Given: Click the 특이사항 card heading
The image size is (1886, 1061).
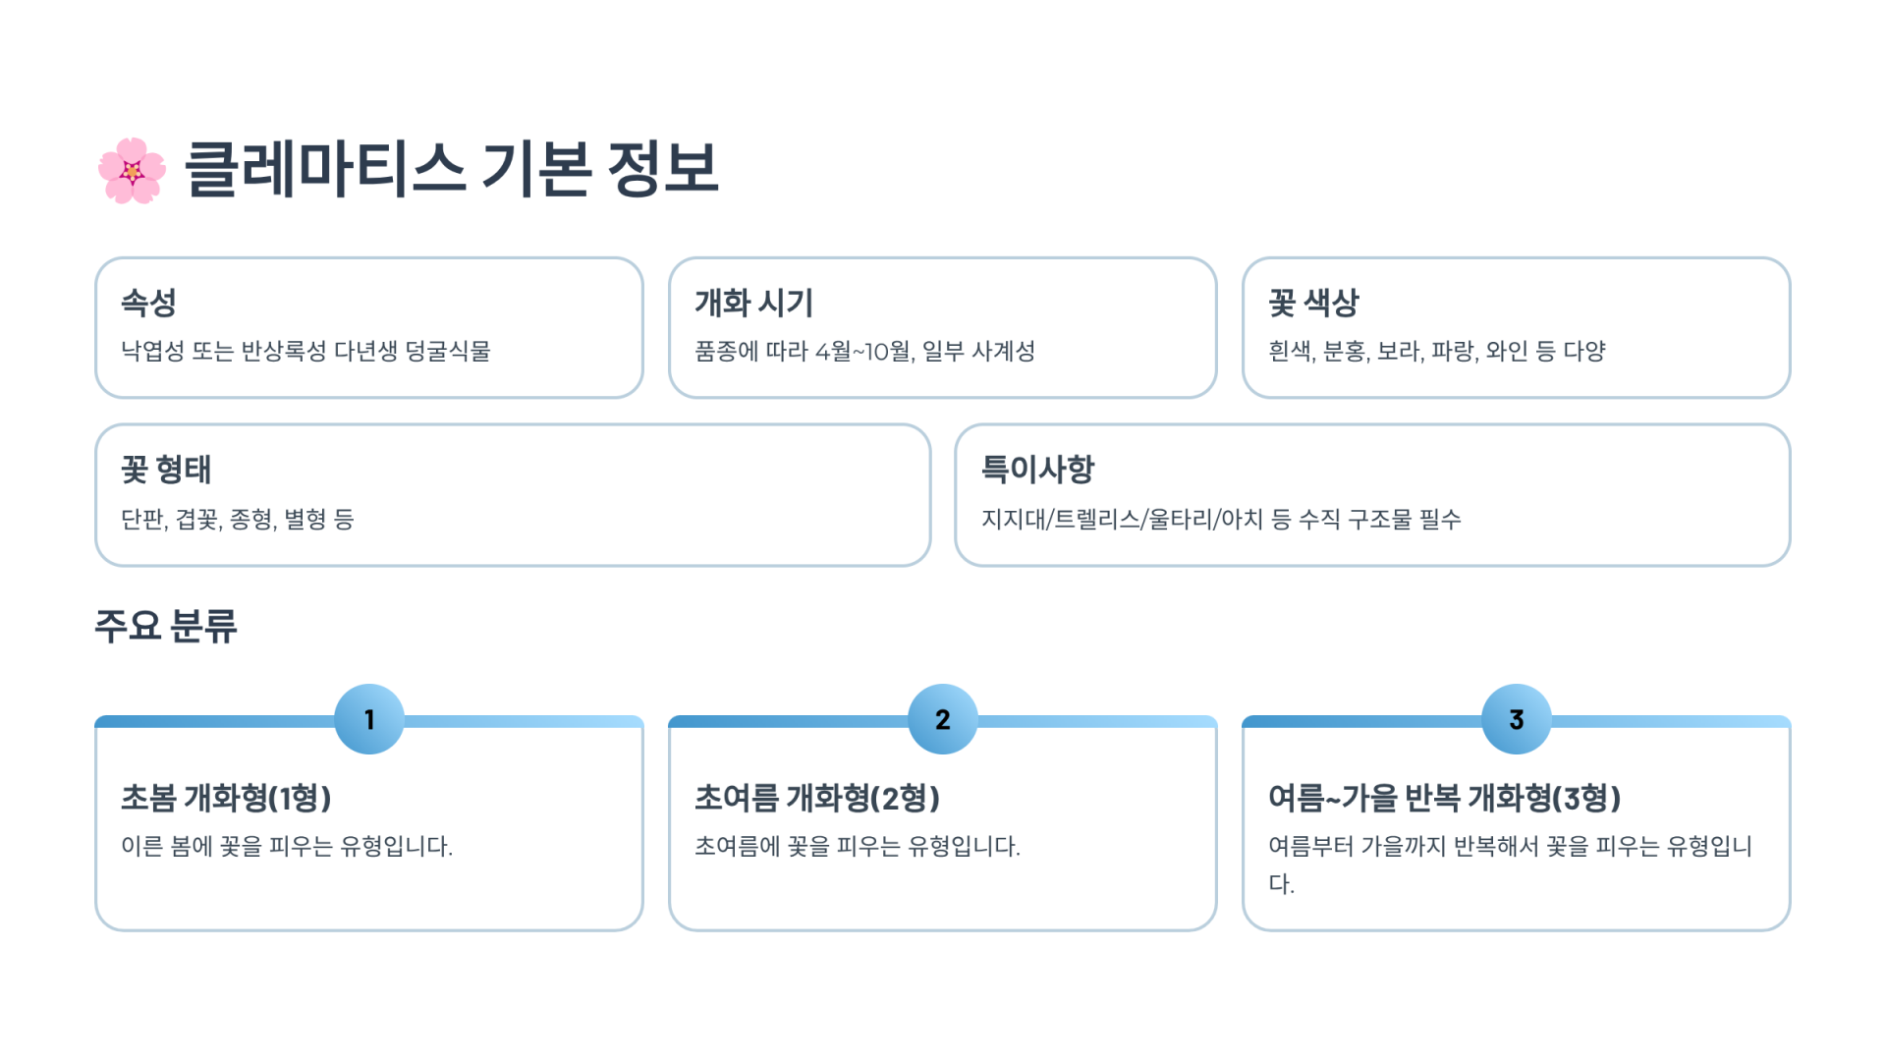Looking at the screenshot, I should (x=1037, y=470).
